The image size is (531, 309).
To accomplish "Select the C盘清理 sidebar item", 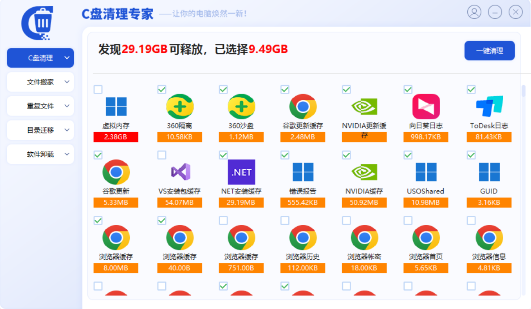I will tap(40, 58).
